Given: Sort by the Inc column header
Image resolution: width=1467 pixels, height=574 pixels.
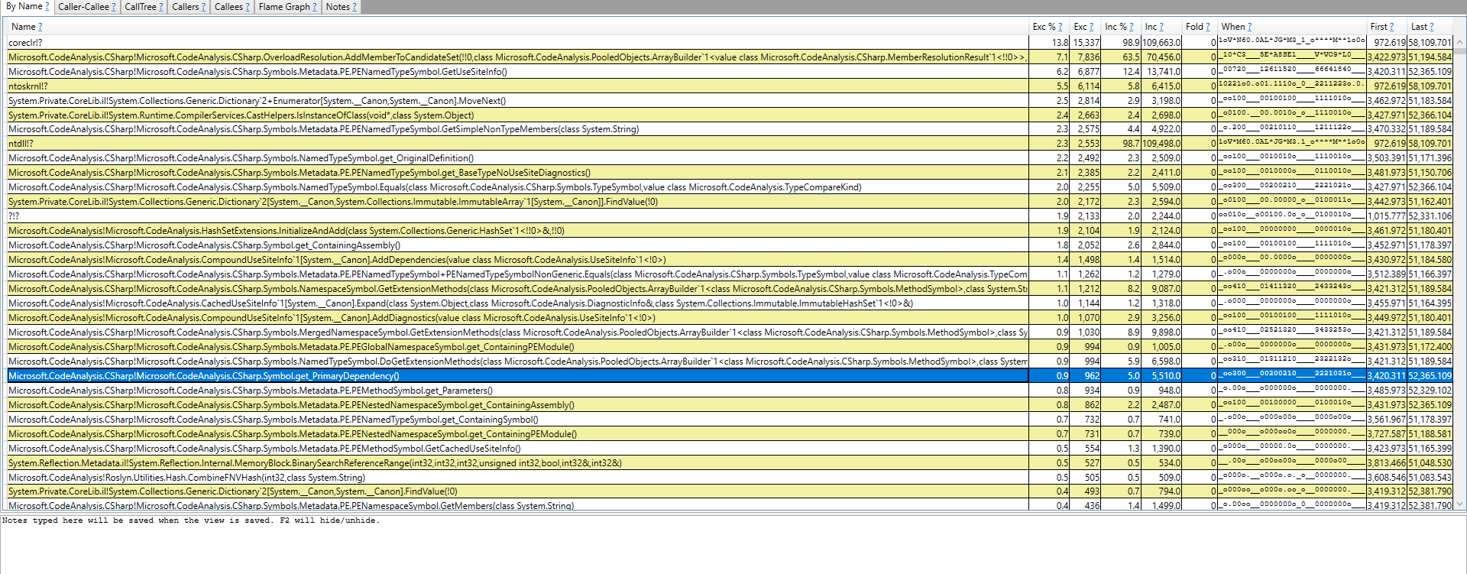Looking at the screenshot, I should [1151, 27].
